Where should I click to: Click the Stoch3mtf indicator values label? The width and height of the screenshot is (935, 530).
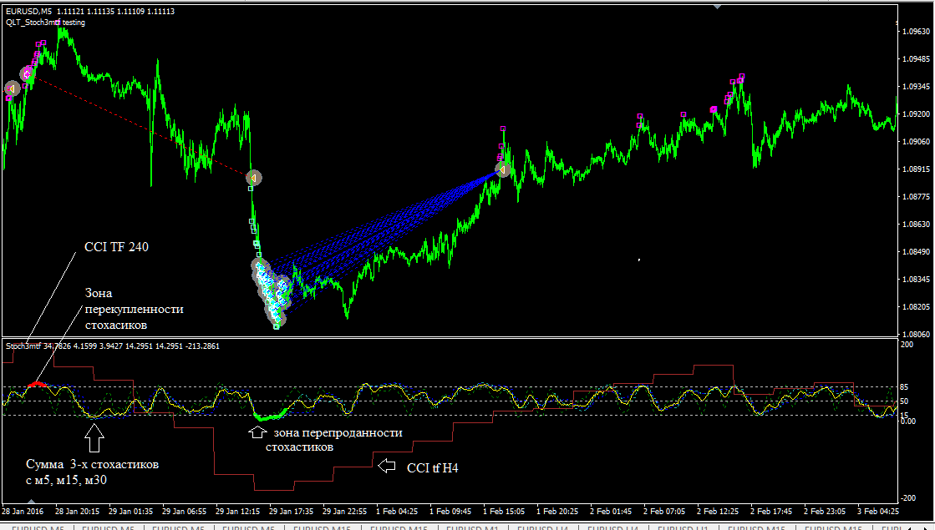click(113, 346)
